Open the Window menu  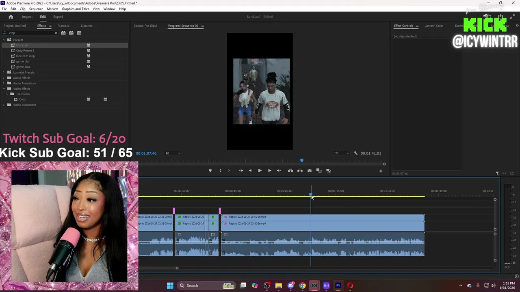(109, 9)
